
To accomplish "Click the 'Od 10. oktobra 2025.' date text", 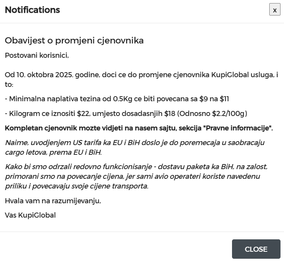I will 39,74.
